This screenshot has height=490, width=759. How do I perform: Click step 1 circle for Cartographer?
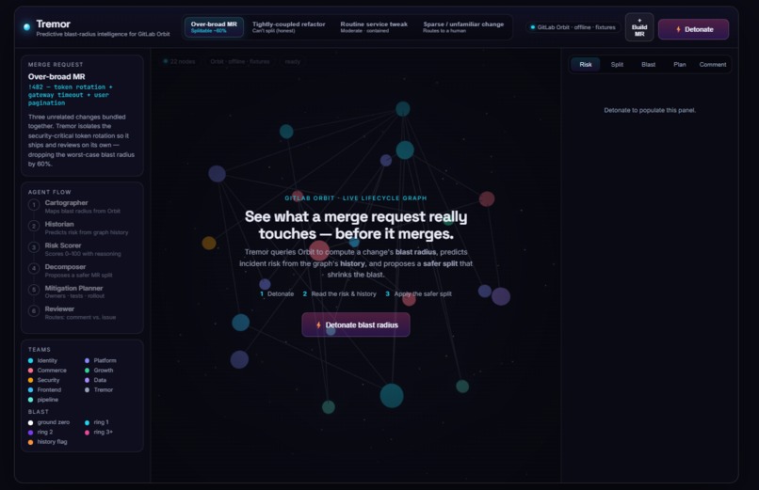click(x=34, y=205)
